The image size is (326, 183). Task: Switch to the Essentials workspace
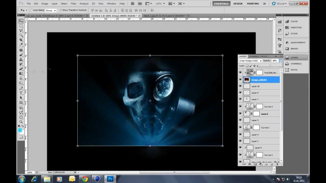221,4
